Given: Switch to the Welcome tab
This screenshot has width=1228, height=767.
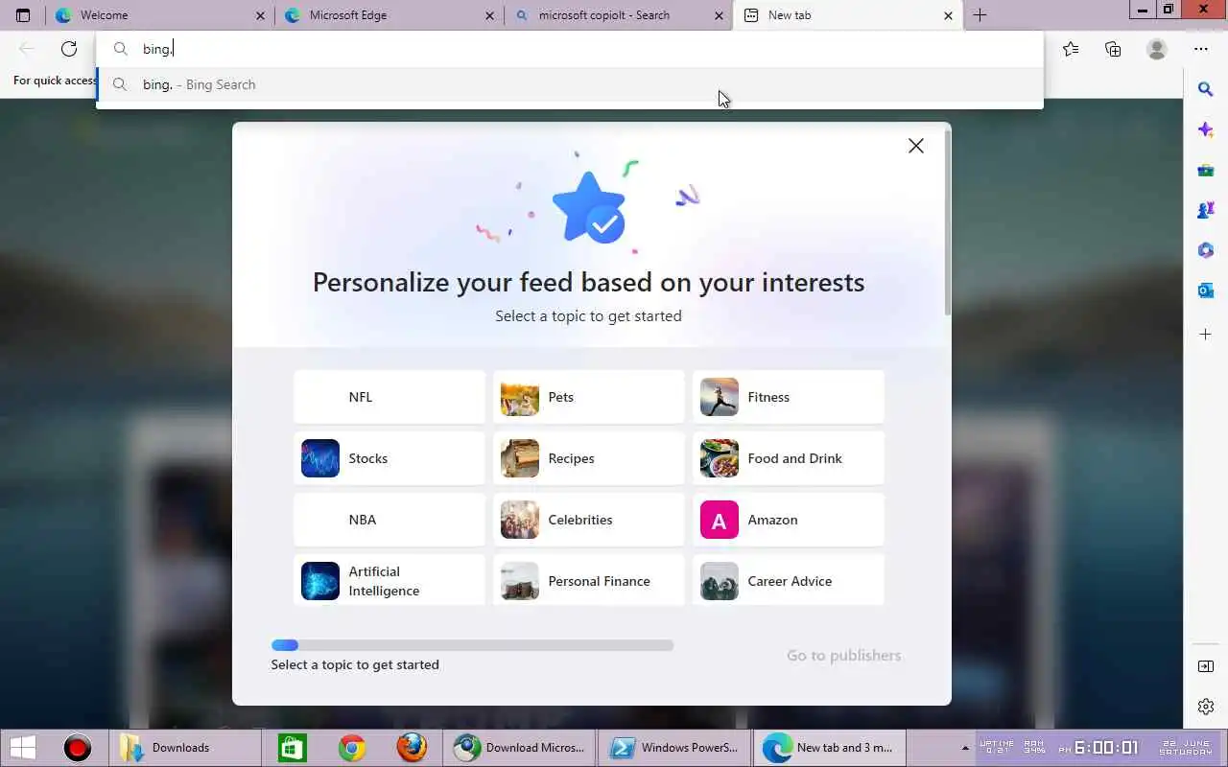Looking at the screenshot, I should coord(160,15).
